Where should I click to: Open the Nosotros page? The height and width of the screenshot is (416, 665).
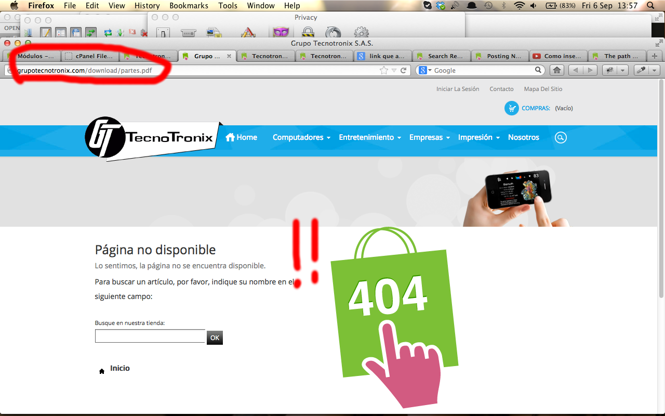coord(524,137)
